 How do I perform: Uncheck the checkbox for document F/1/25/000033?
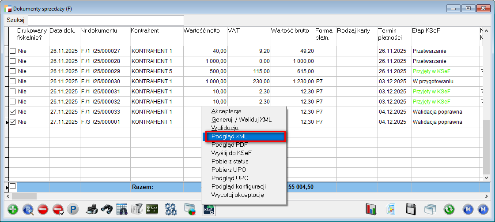click(x=12, y=112)
